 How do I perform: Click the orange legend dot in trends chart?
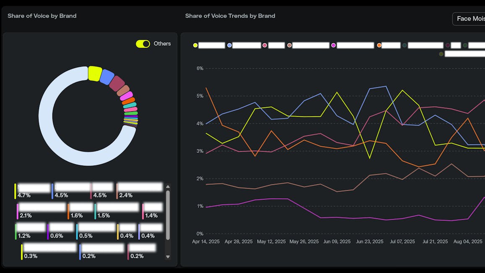pyautogui.click(x=379, y=45)
